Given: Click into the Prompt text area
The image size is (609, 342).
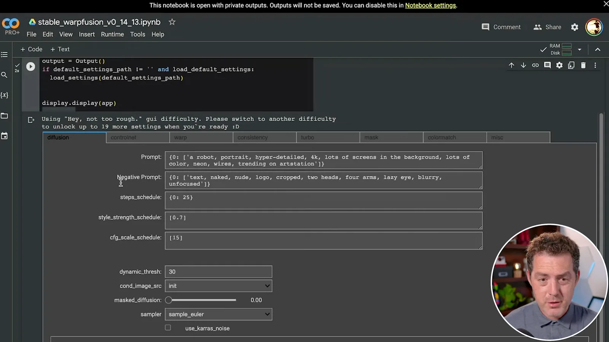Looking at the screenshot, I should 324,160.
